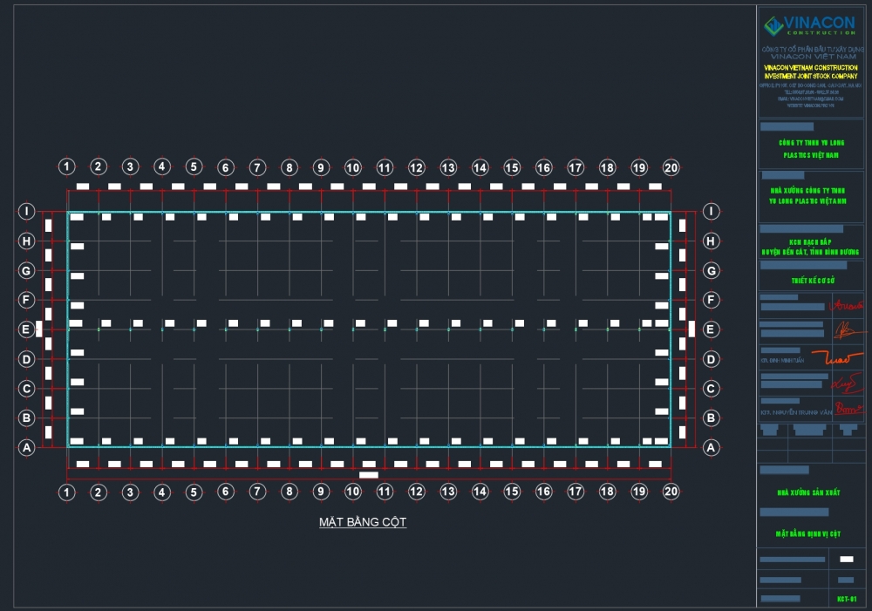Click the VINACON Construction logo
Image resolution: width=872 pixels, height=611 pixels.
pyautogui.click(x=810, y=24)
